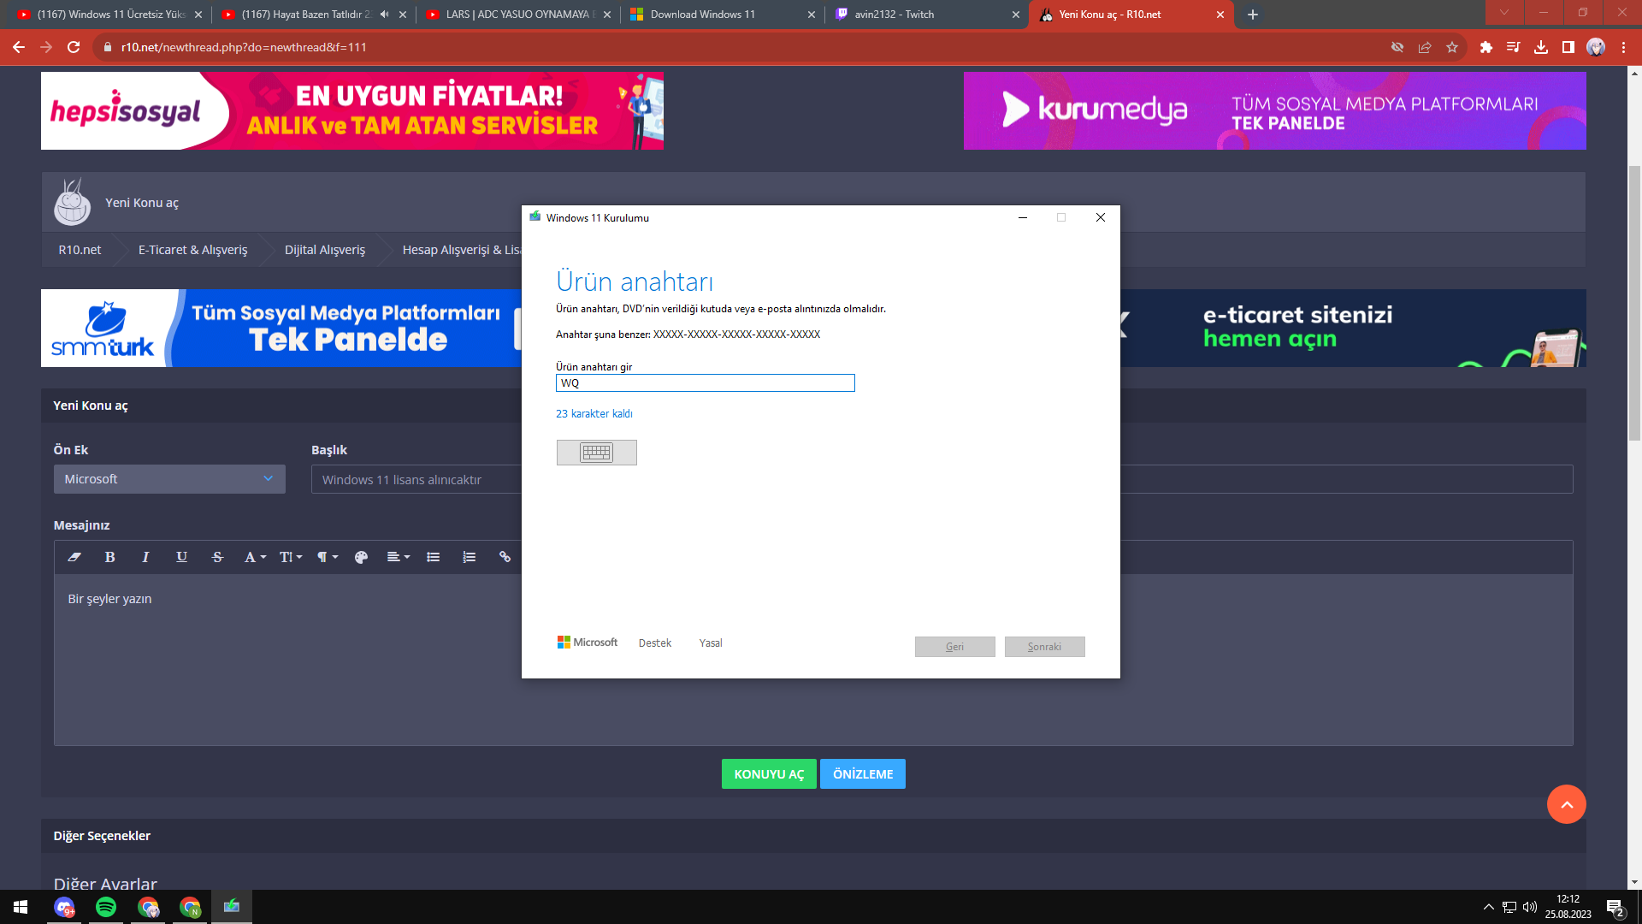Open the media control playlist icon
The width and height of the screenshot is (1642, 924).
(1514, 47)
